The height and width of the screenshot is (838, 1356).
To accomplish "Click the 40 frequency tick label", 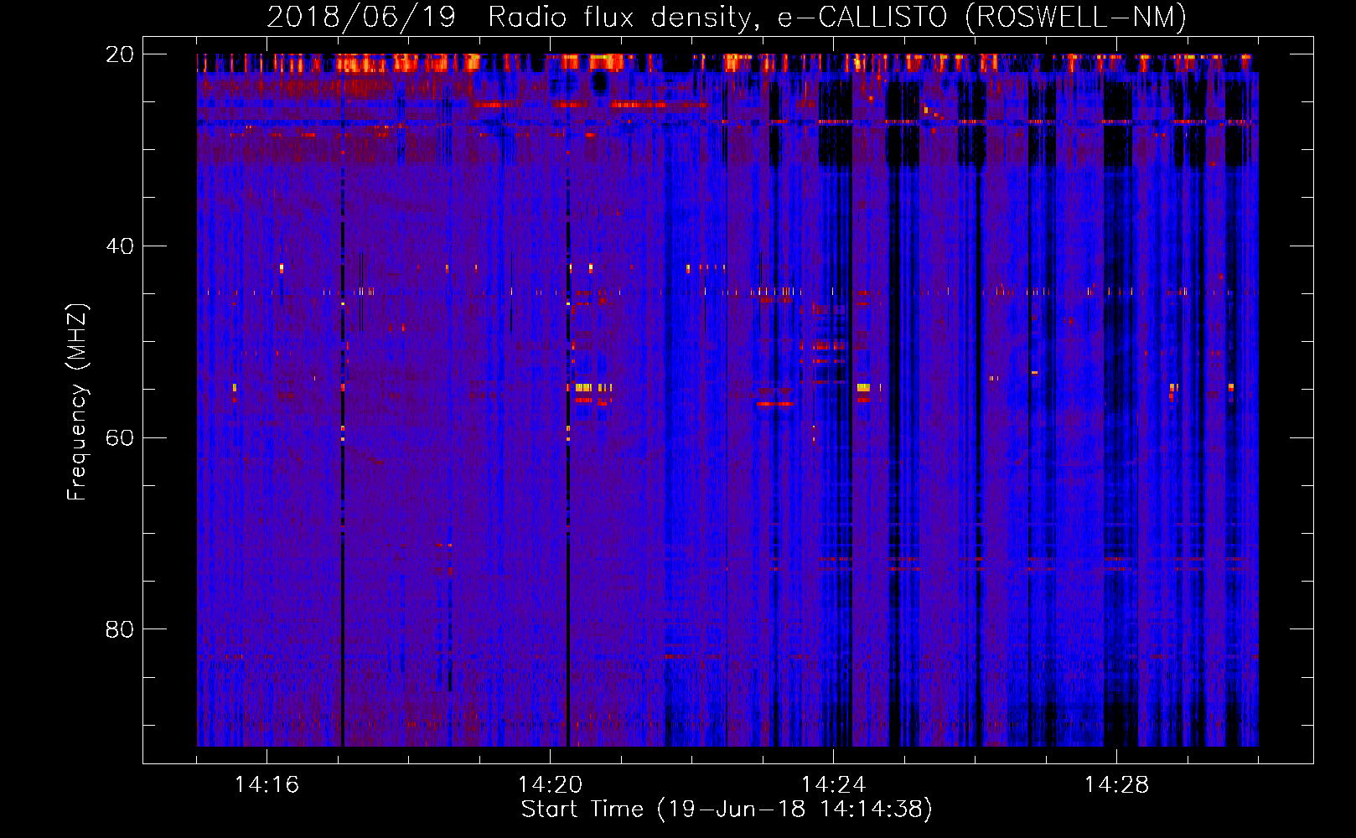I will click(x=119, y=246).
